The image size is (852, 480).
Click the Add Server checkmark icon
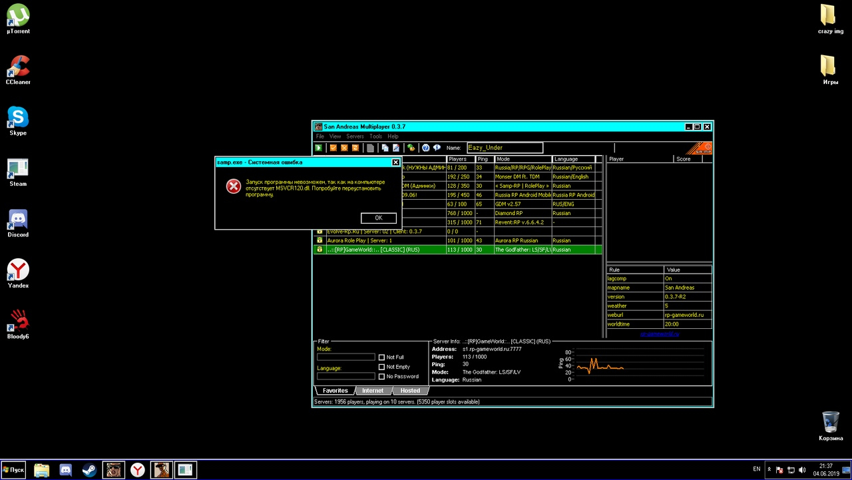(x=333, y=148)
